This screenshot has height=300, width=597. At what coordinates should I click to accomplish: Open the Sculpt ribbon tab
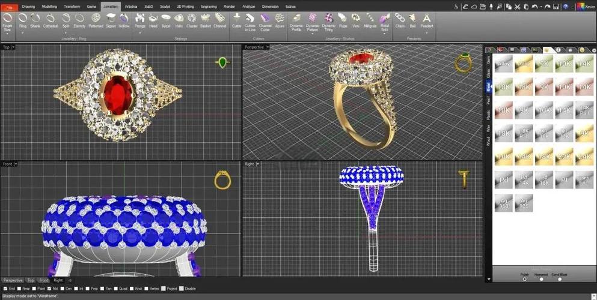tap(165, 7)
